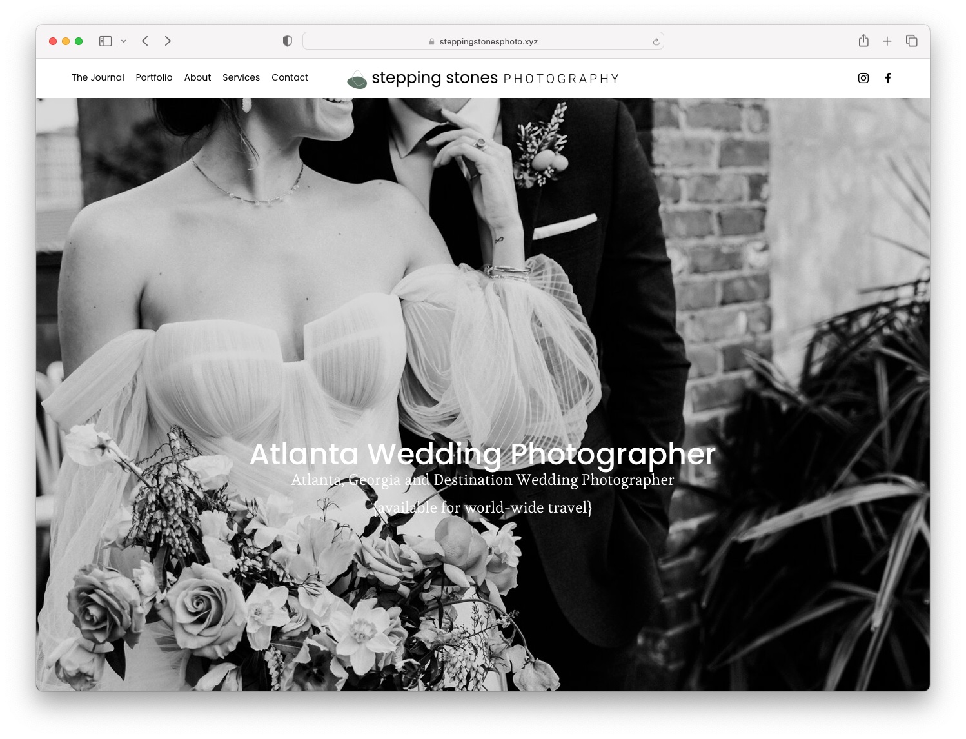Click the privacy shield icon
This screenshot has height=739, width=966.
coord(288,41)
